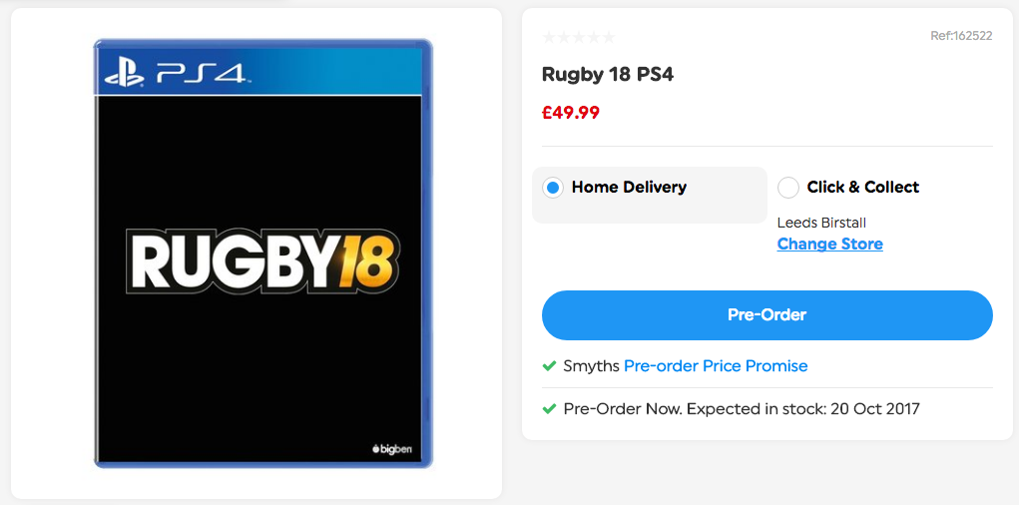Select the Home Delivery radio button
The height and width of the screenshot is (505, 1019).
[x=553, y=188]
